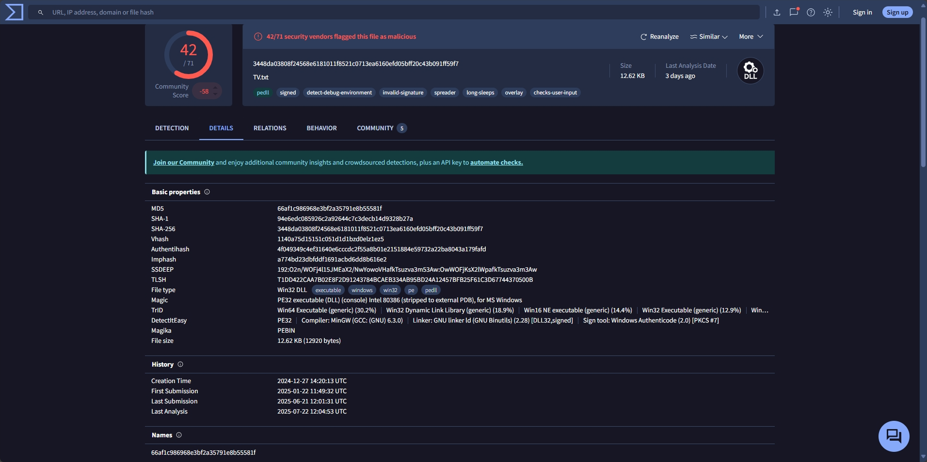The image size is (927, 462).
Task: Open the help question mark icon
Action: [x=811, y=13]
